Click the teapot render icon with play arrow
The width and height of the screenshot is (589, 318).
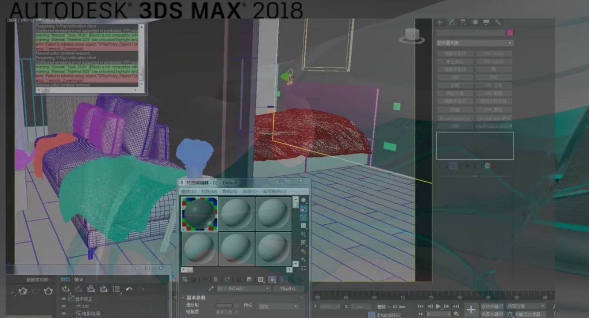23,291
